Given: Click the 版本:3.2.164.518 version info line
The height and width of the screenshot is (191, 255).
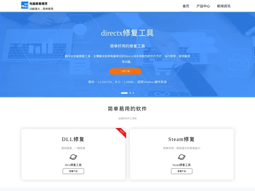Looking at the screenshot, I should 127,82.
